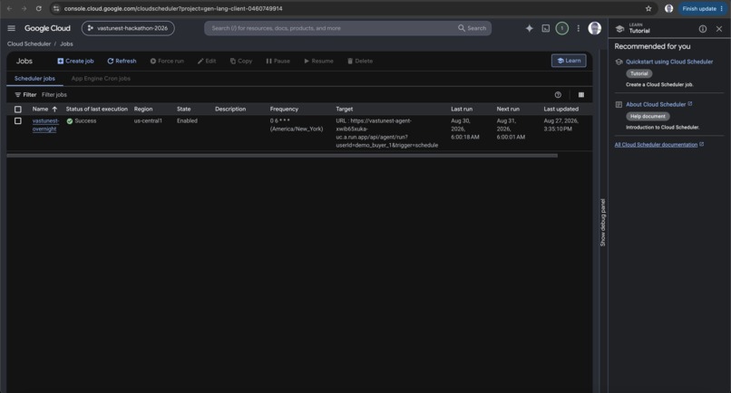Switch to App Engine Cron jobs tab
This screenshot has width=731, height=393.
(x=101, y=78)
